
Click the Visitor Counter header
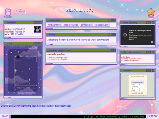coord(138,82)
